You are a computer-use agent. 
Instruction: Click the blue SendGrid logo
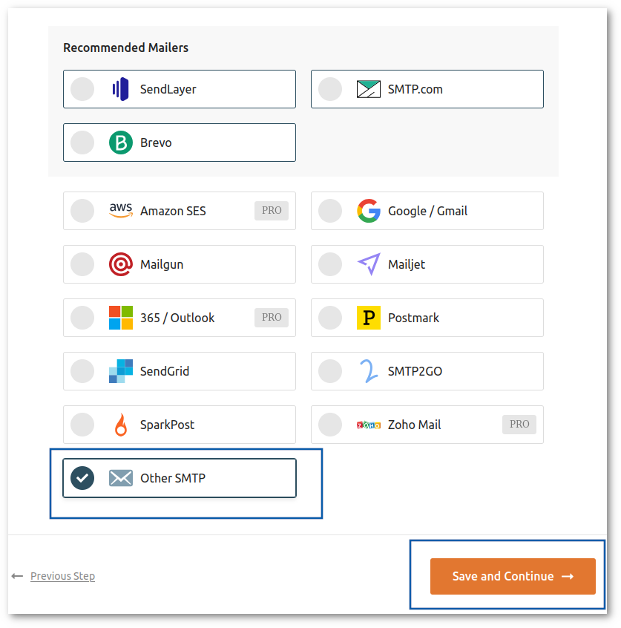[x=120, y=371]
